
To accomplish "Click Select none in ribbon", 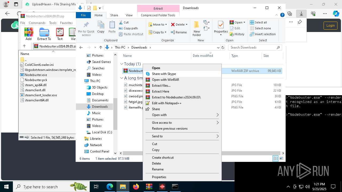I will 260,28.
